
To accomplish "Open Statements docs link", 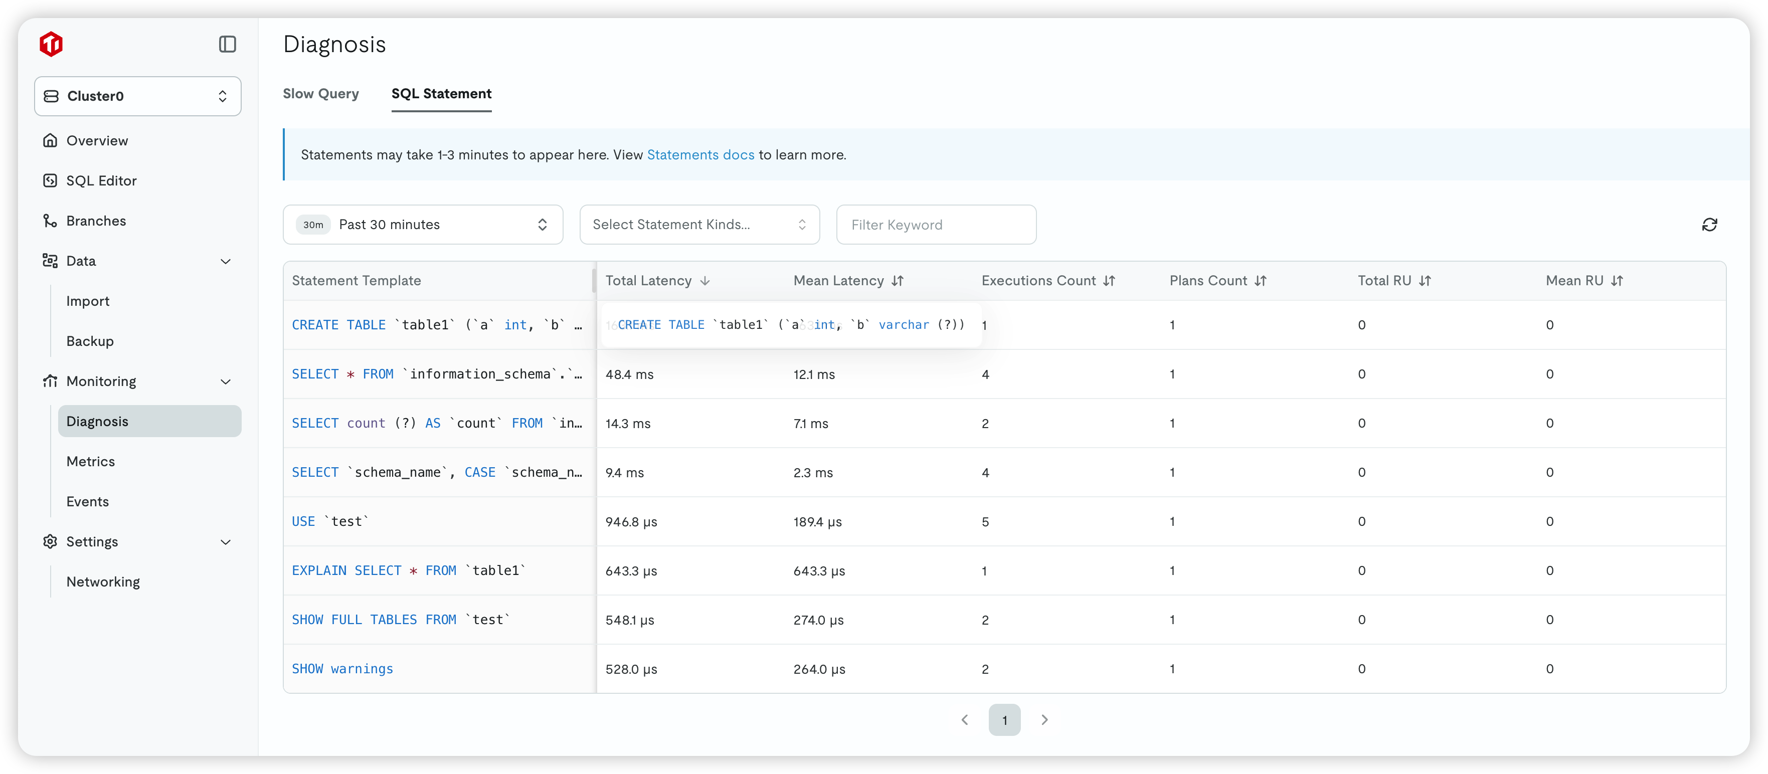I will tap(700, 154).
